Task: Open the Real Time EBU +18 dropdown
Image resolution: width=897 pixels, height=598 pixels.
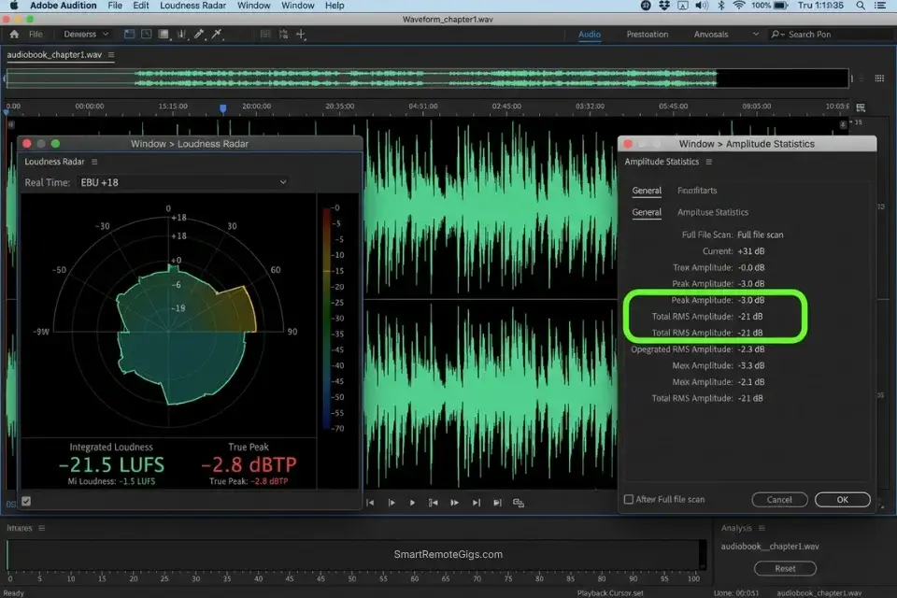Action: (x=183, y=182)
